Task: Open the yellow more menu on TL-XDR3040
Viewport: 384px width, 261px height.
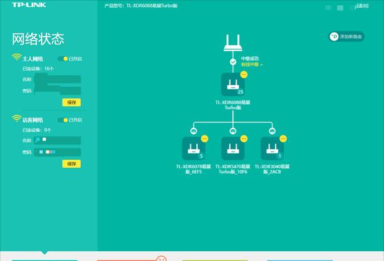Action: (x=283, y=139)
